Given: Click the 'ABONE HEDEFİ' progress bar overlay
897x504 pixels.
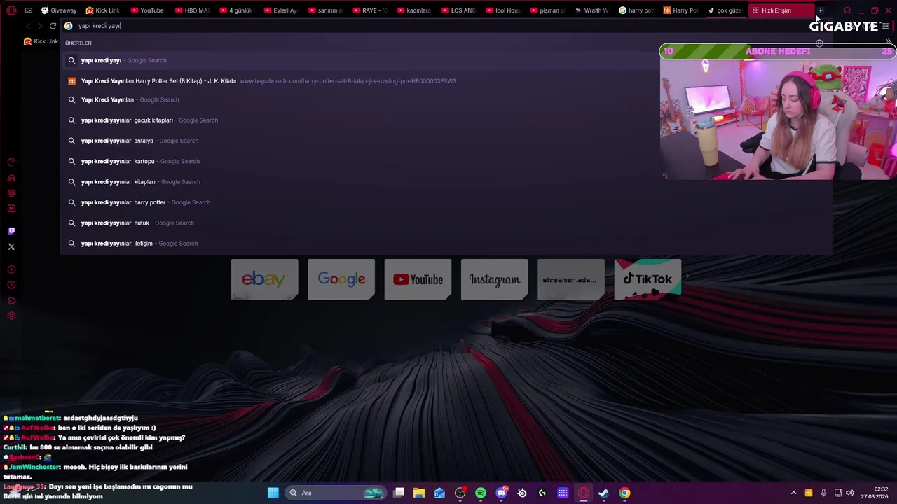Looking at the screenshot, I should pos(778,51).
